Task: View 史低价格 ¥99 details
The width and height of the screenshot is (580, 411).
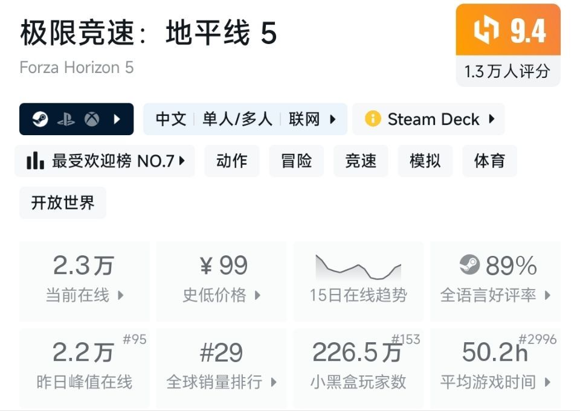Action: point(222,281)
